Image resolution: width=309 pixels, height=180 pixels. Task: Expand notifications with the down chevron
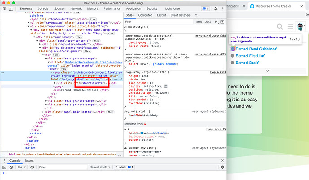point(267,71)
